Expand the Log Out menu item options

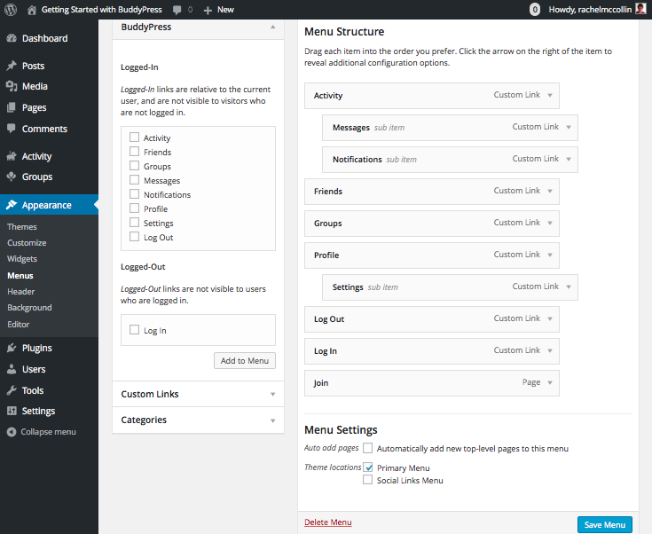click(550, 319)
